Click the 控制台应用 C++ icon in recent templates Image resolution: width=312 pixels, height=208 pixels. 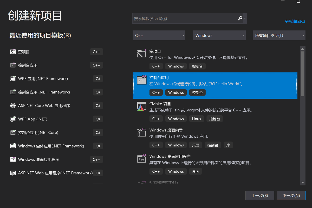(x=13, y=65)
